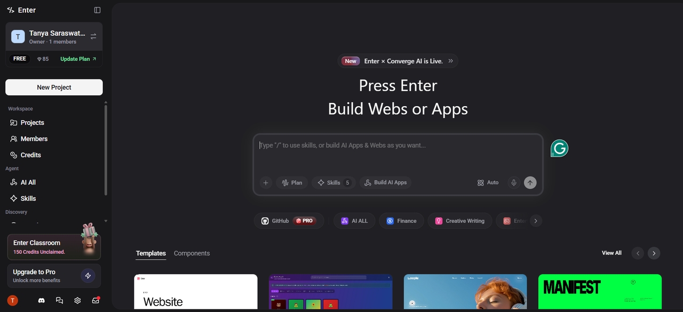683x312 pixels.
Task: Click the plus attachment button
Action: click(266, 182)
